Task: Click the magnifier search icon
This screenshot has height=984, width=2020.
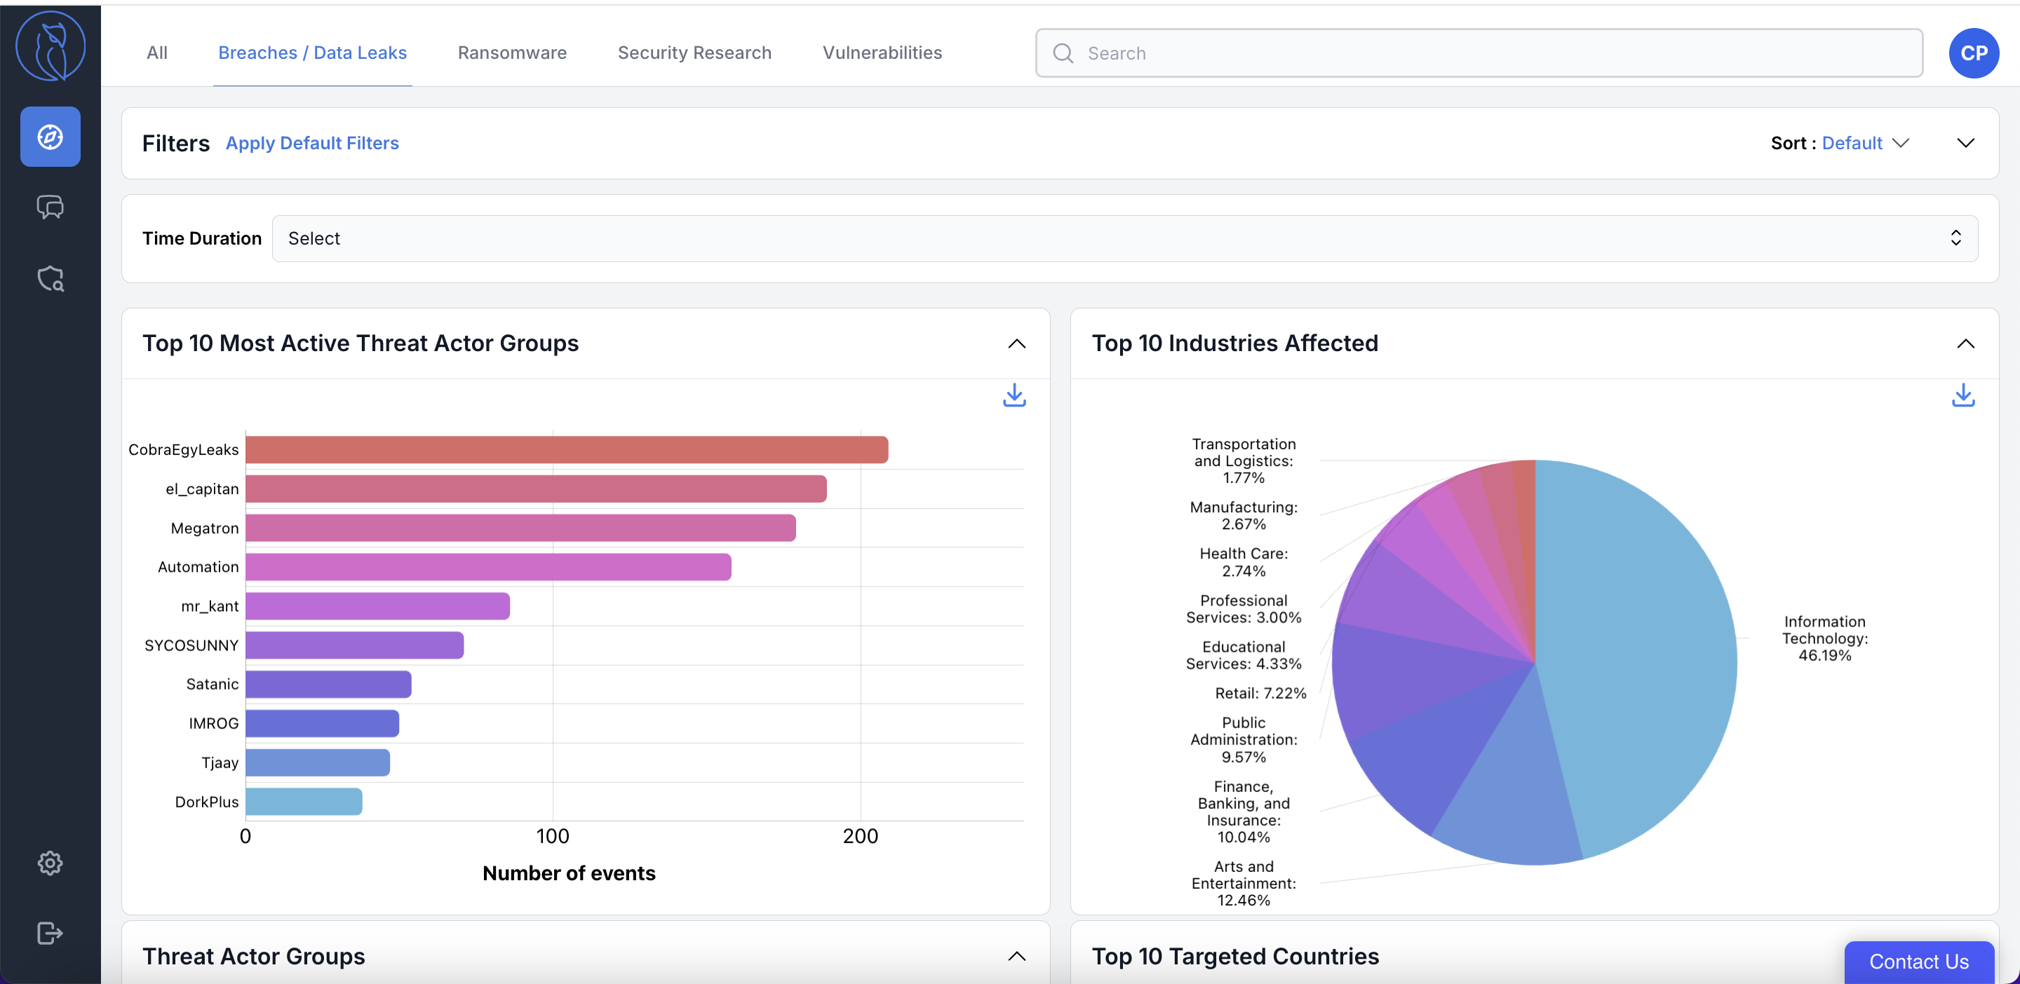Action: tap(1063, 53)
